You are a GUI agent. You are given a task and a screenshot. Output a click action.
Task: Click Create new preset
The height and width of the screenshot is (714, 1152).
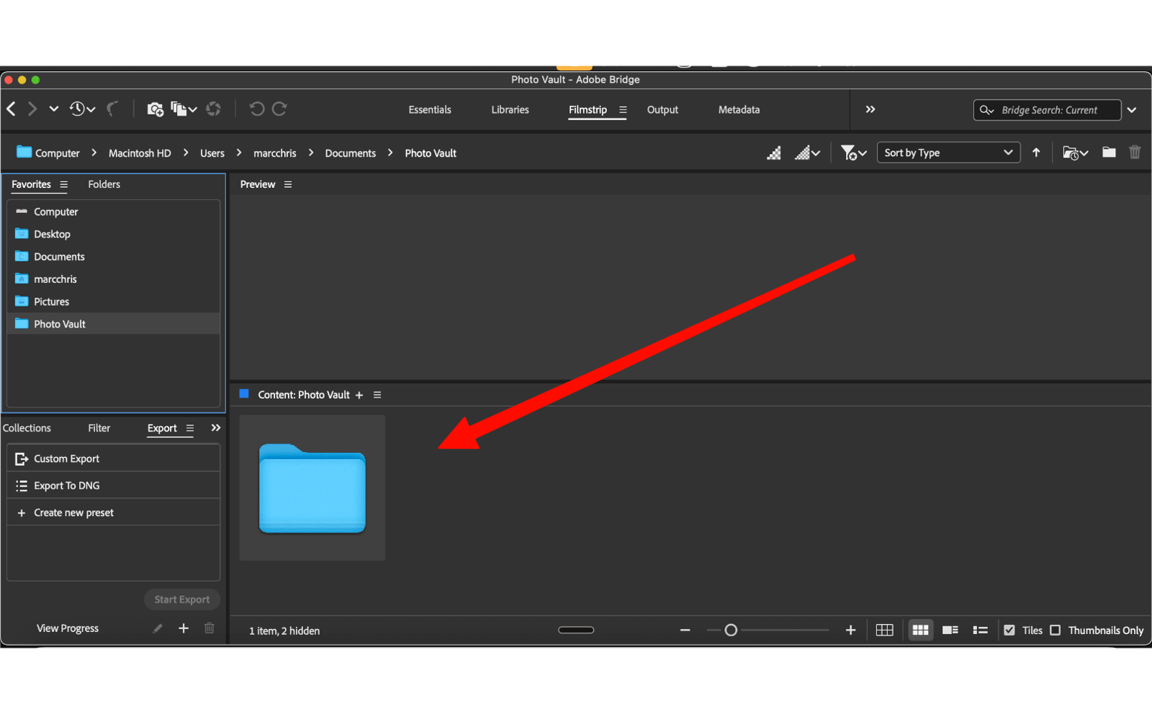(113, 513)
